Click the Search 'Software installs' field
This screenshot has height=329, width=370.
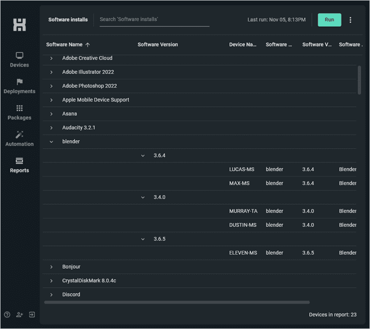coord(154,20)
